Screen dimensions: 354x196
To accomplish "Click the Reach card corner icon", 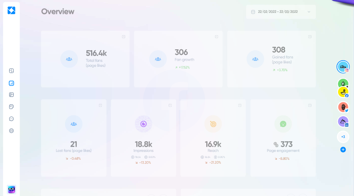I will point(240,105).
